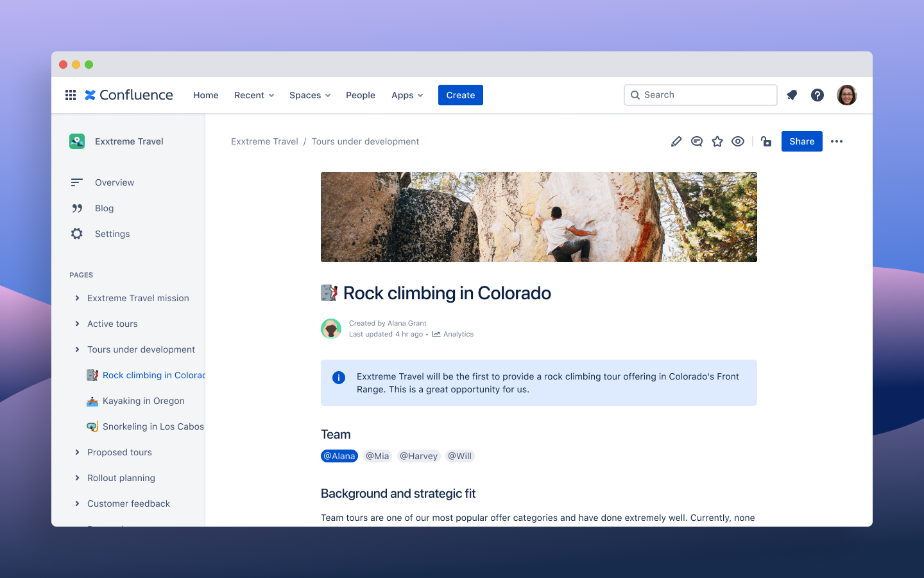Expand Proposed tours page tree
Viewport: 924px width, 578px height.
(x=77, y=452)
